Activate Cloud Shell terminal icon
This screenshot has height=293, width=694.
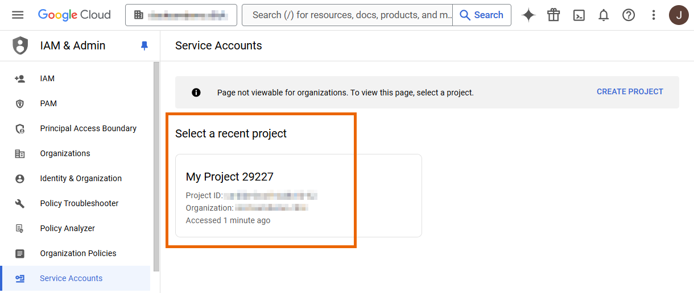579,15
